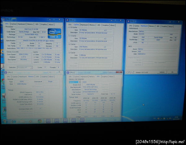
Task: Select the Graphics tab in the Caches window
Action: tap(106, 25)
